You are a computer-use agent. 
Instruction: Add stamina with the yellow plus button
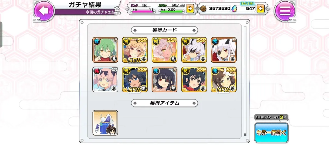coord(190,8)
